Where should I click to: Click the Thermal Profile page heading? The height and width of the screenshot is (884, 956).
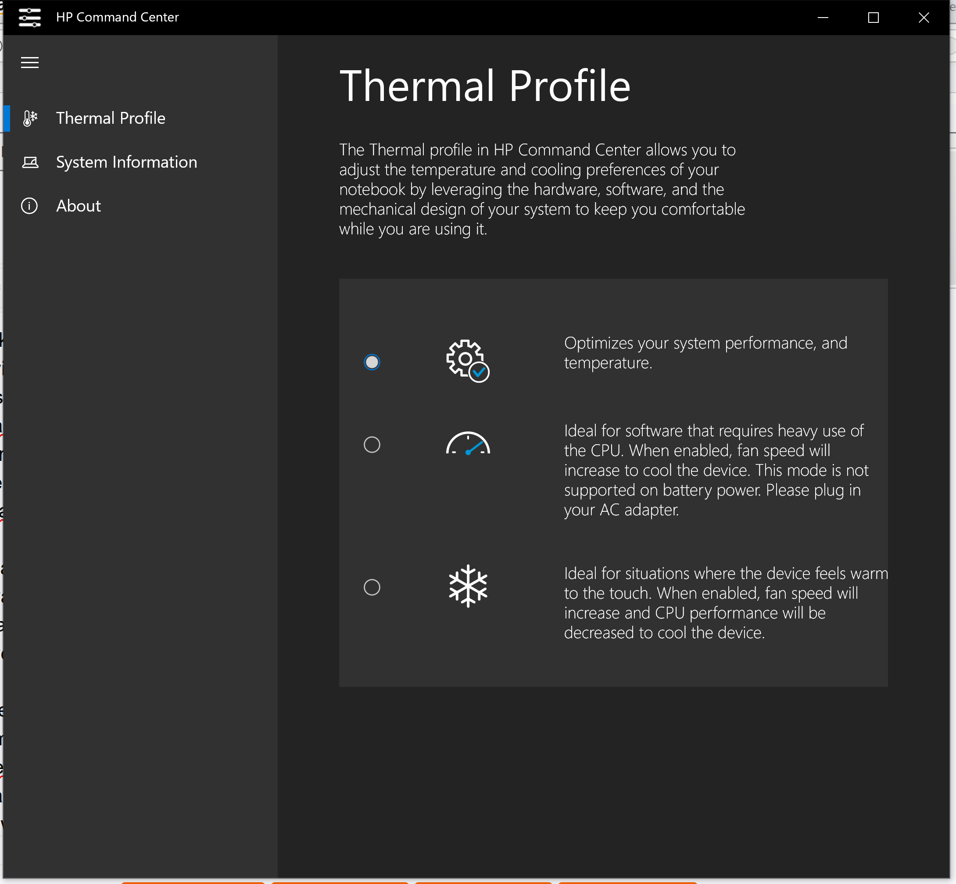[x=485, y=86]
